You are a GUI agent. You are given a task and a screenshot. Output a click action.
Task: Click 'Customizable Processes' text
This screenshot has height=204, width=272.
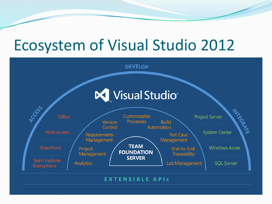coord(137,119)
